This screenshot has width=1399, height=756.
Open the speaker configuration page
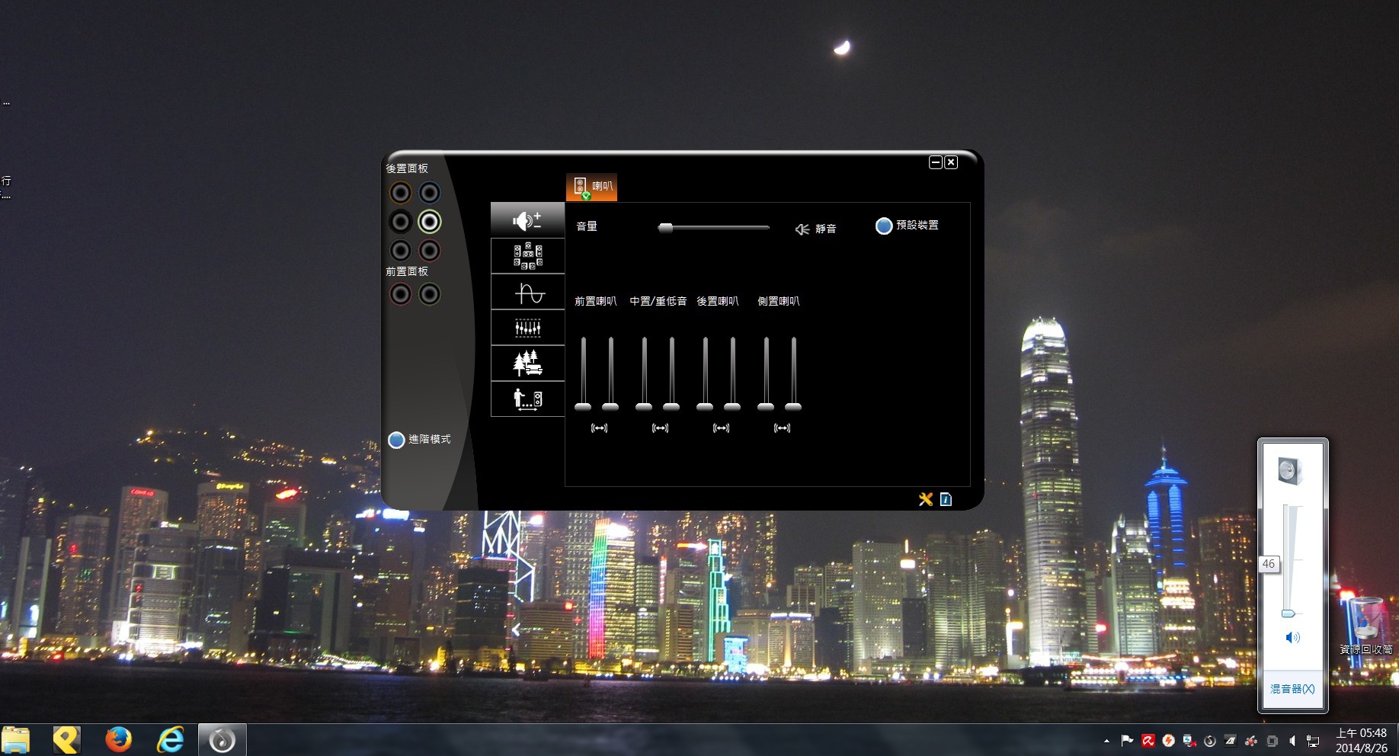coord(527,256)
